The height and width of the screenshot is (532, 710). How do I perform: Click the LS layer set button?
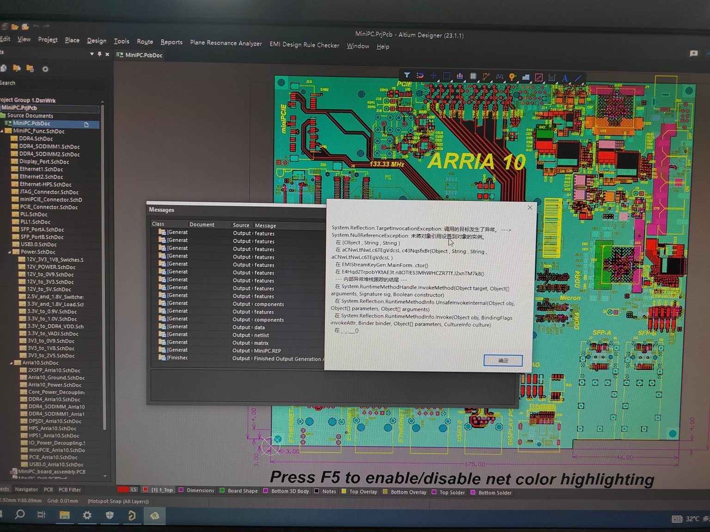134,489
